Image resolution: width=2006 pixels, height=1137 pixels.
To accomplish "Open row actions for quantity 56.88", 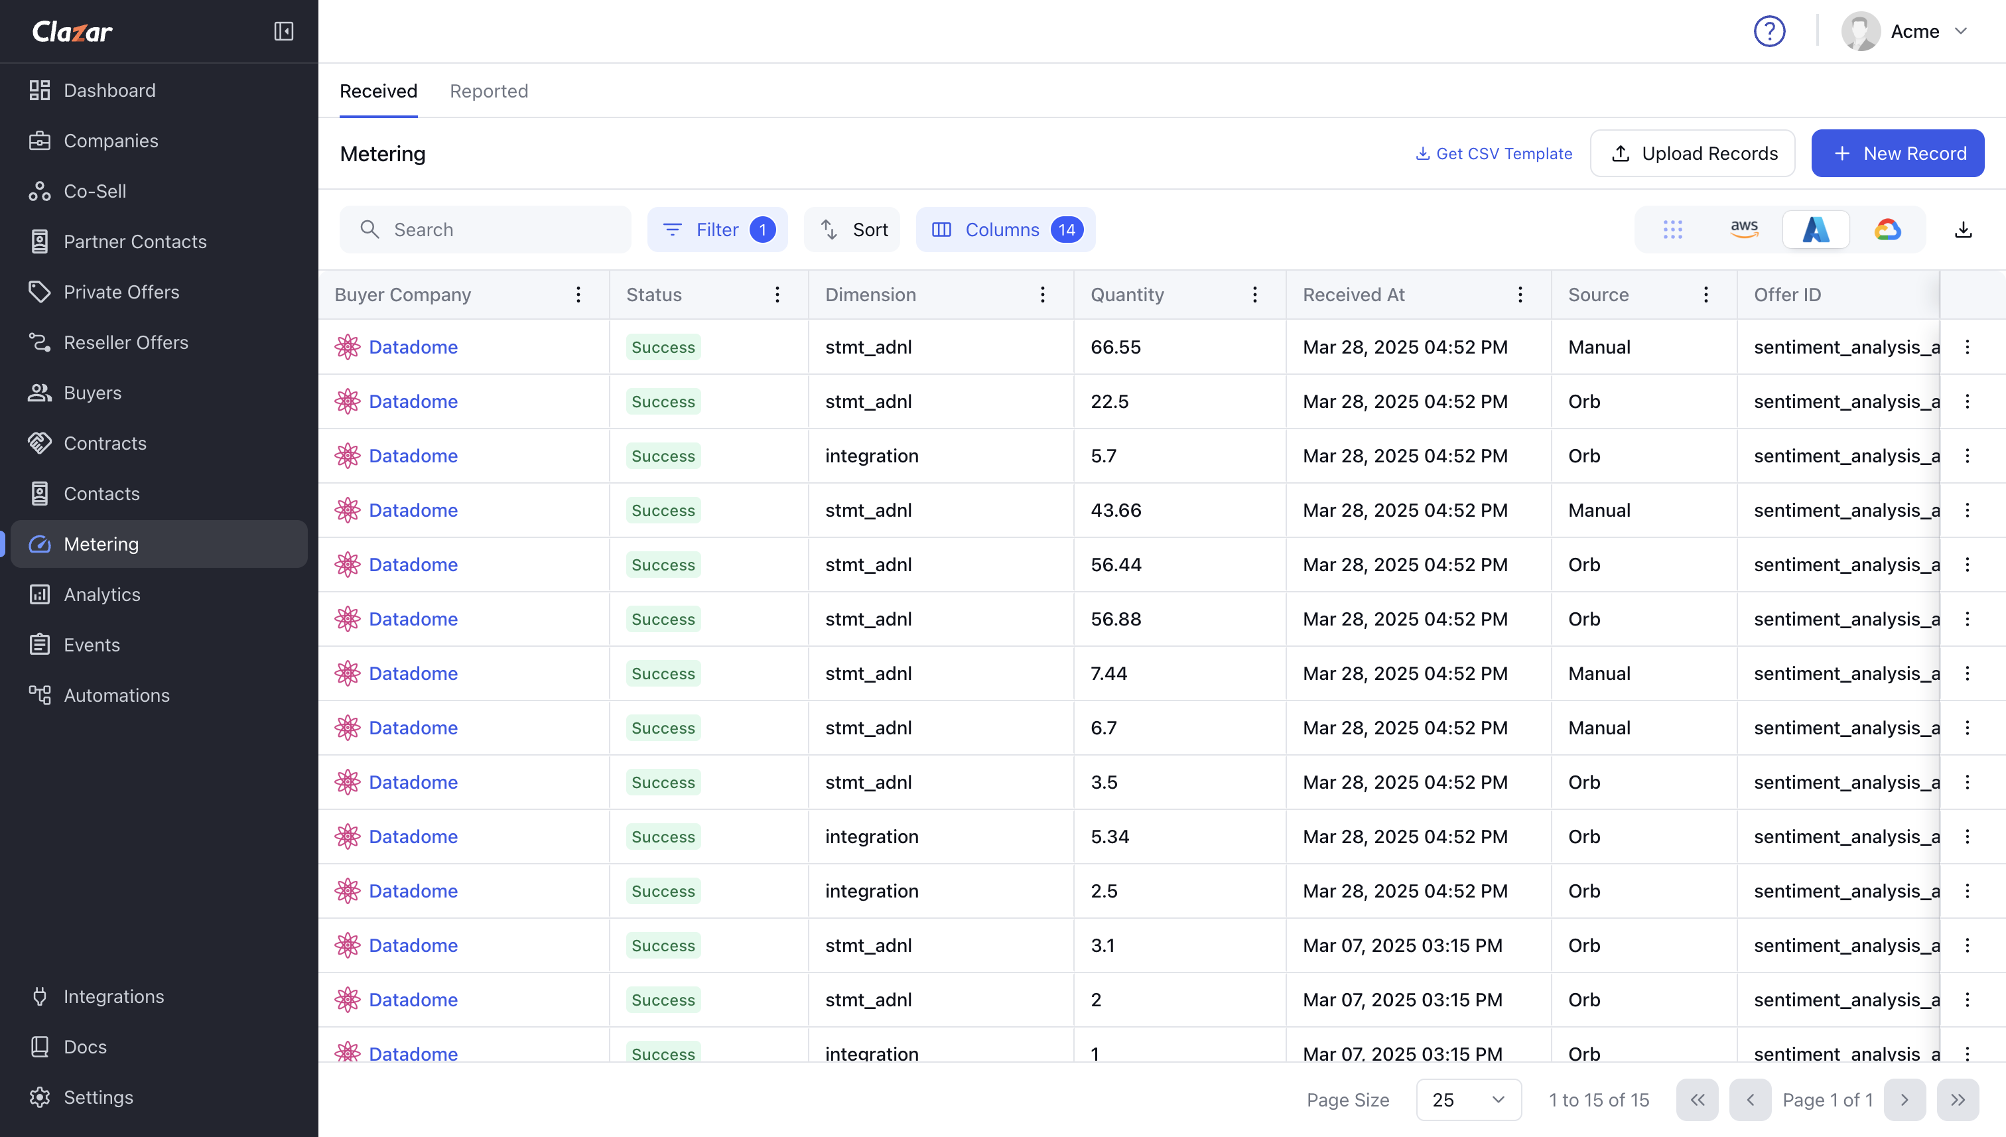I will pyautogui.click(x=1968, y=620).
